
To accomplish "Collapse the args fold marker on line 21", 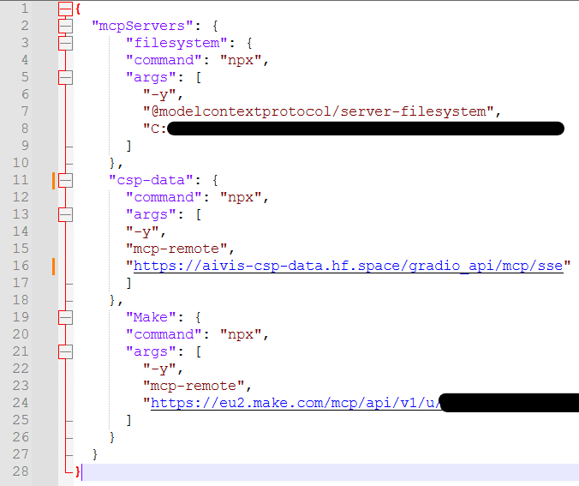I will click(65, 351).
